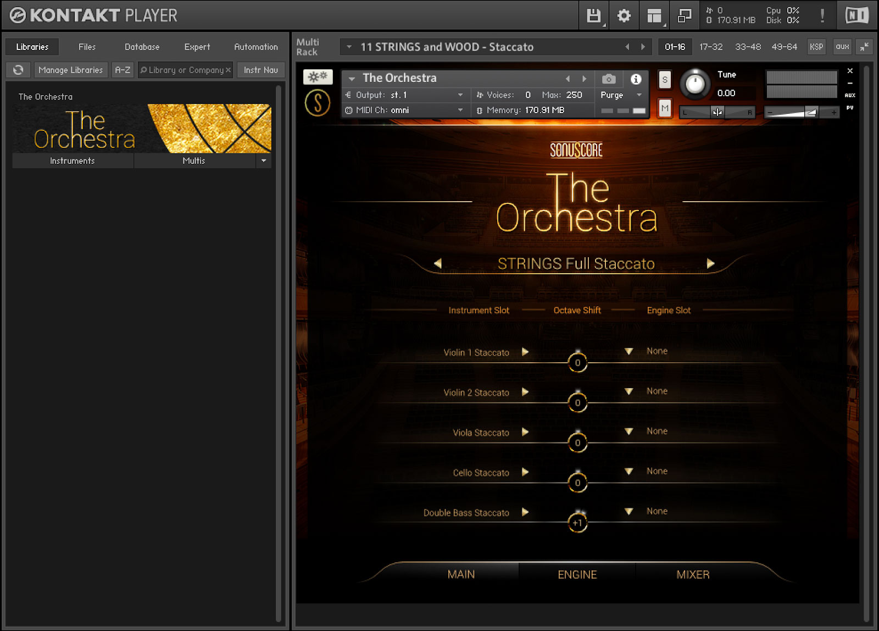Open the library options dropdown next to Multis
Screen dimensions: 879x631
tap(264, 160)
